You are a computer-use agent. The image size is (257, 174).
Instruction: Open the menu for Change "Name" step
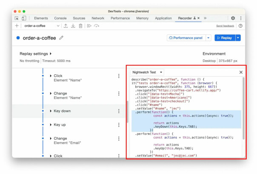point(119,93)
